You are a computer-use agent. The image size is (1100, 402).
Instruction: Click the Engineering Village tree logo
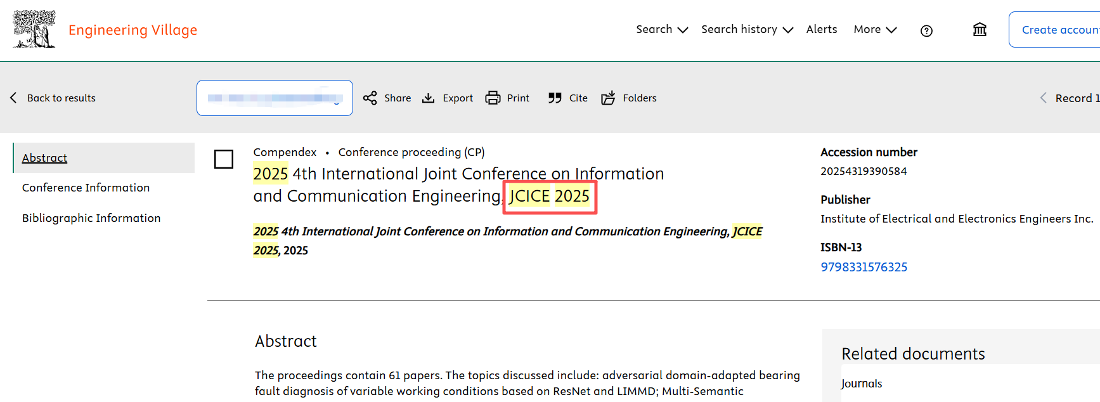(34, 29)
